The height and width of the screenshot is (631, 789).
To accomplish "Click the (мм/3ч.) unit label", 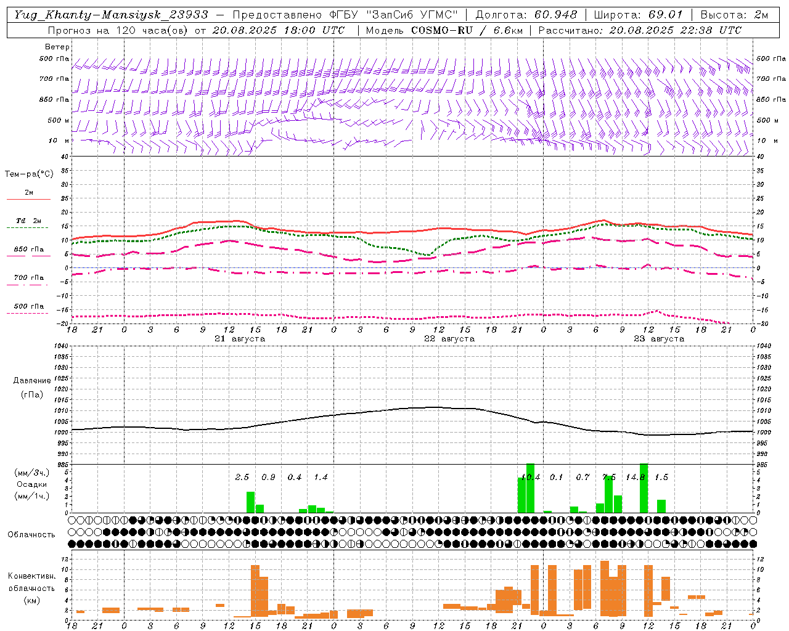I will point(32,473).
